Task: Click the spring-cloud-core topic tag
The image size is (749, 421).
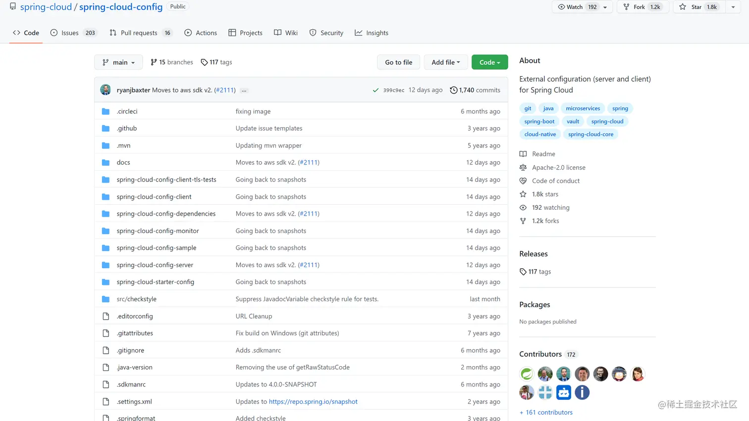Action: (x=590, y=134)
